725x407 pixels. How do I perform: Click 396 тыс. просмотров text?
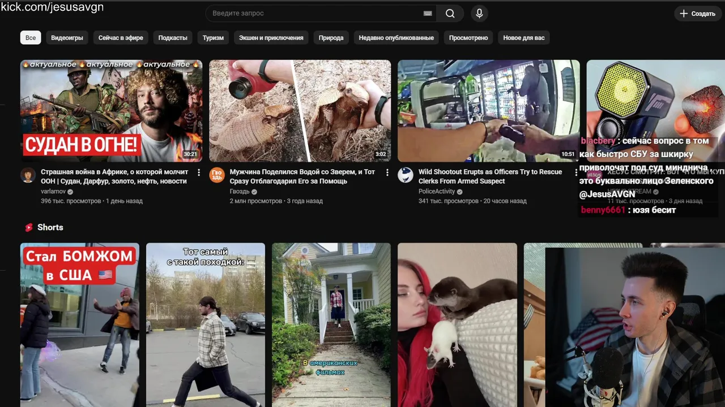tap(71, 201)
